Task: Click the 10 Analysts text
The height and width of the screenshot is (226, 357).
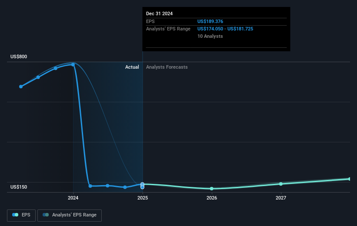Action: tap(210, 36)
